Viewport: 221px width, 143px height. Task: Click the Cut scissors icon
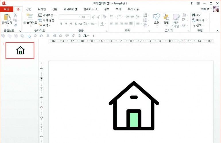point(15,15)
